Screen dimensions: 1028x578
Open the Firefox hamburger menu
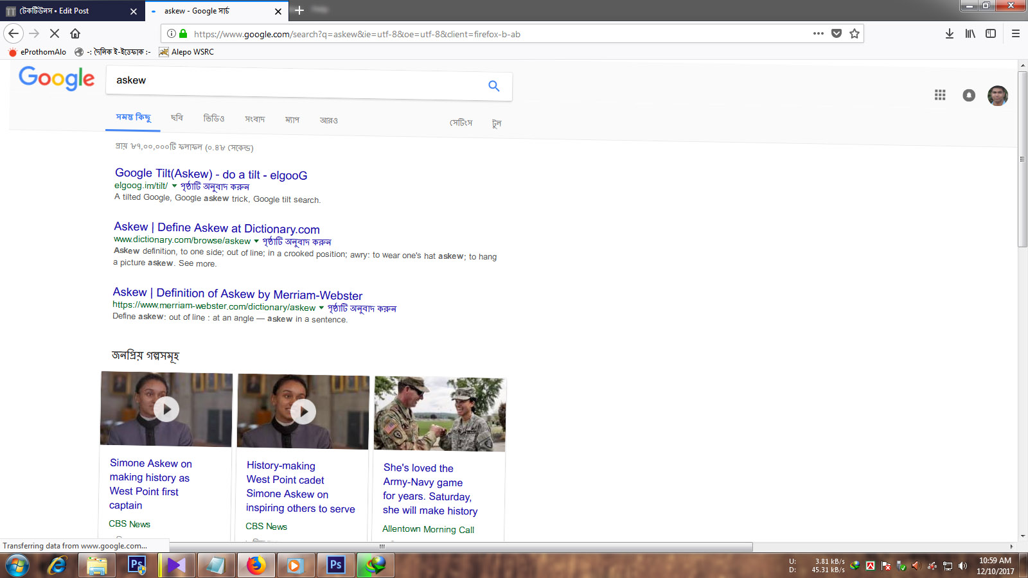pos(1016,33)
